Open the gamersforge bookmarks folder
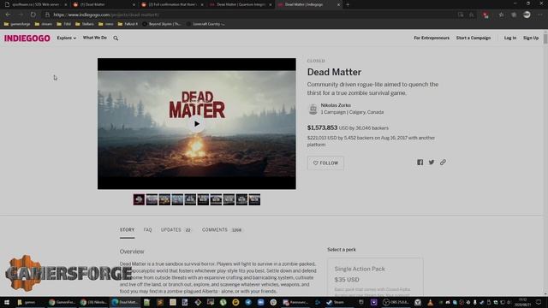Image resolution: width=548 pixels, height=308 pixels. tap(17, 24)
